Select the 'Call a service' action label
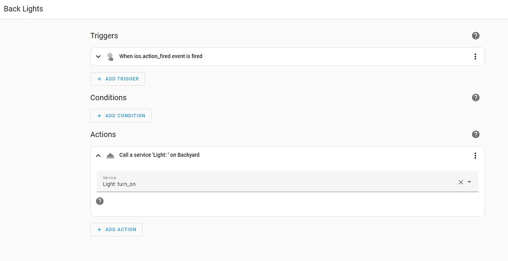The height and width of the screenshot is (261, 508). tap(159, 155)
